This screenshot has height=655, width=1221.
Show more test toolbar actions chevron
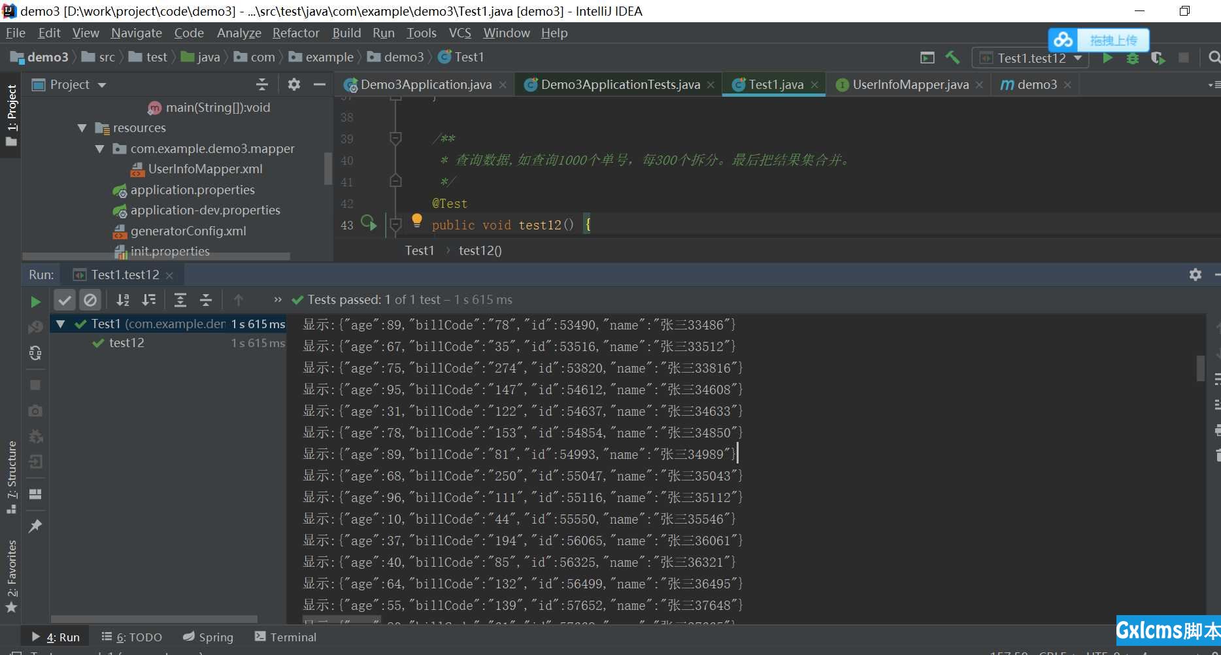278,300
